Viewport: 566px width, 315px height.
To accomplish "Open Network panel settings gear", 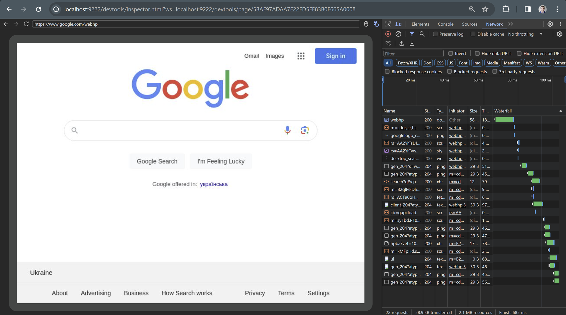I will point(560,34).
